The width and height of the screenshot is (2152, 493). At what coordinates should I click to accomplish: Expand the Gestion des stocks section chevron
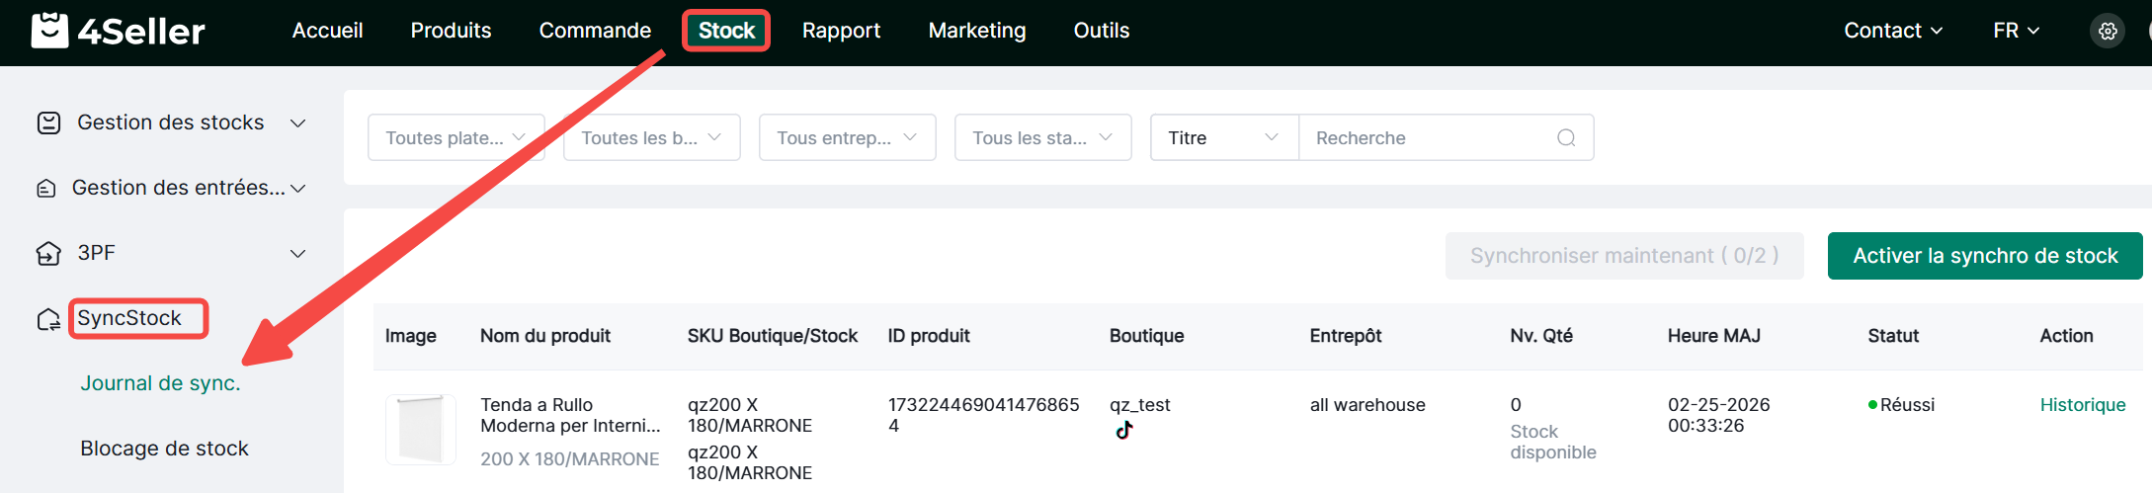tap(297, 123)
